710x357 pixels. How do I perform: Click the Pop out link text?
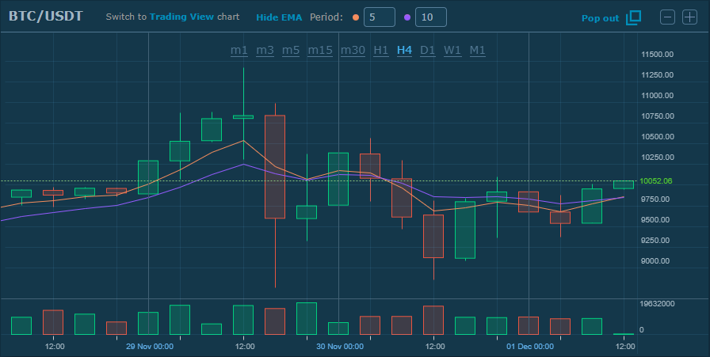coord(601,17)
